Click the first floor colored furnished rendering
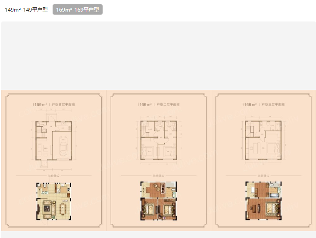Viewport: 316px width, 238px height. [54, 201]
